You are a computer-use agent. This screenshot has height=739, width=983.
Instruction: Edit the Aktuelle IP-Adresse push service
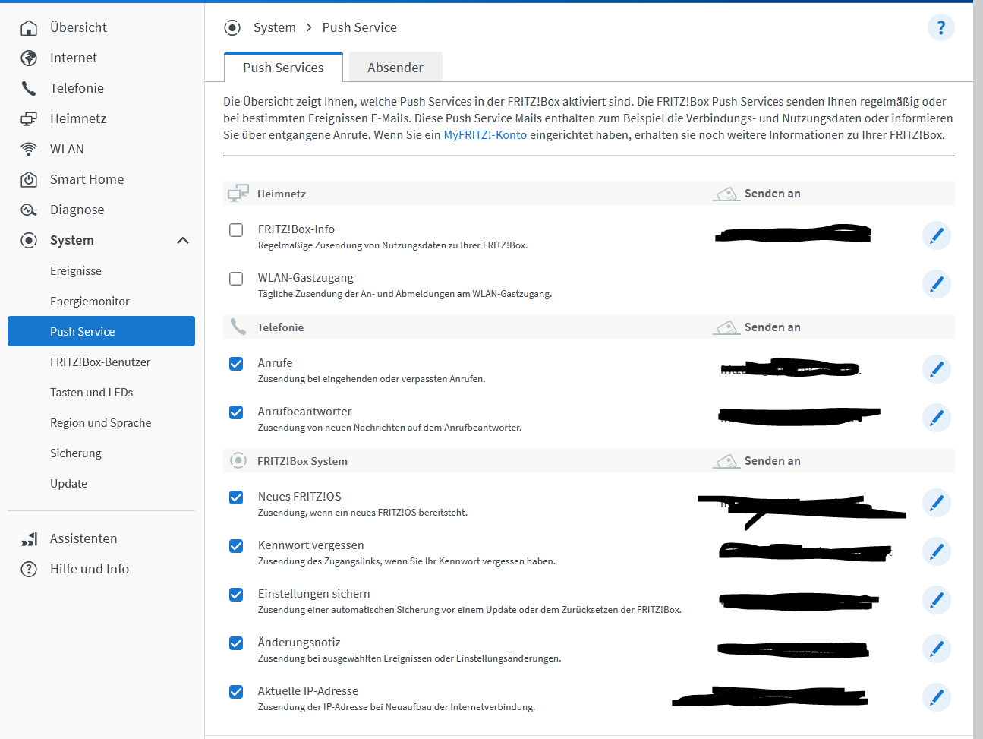937,697
